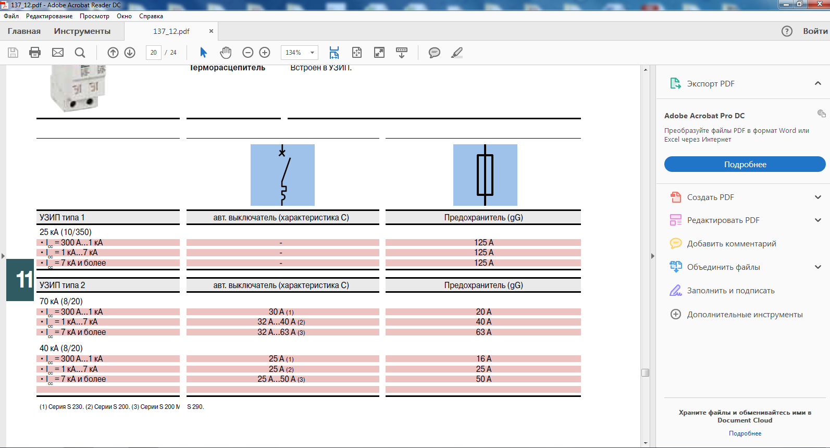830x448 pixels.
Task: Click the blue Подробнее button
Action: click(745, 165)
